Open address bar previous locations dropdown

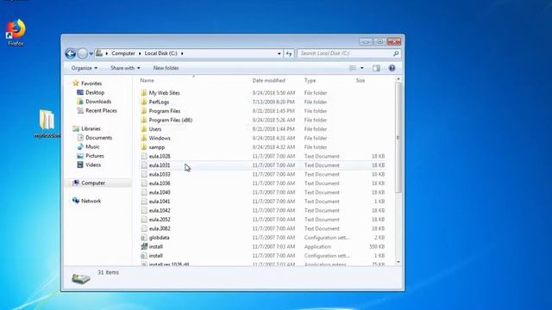point(279,53)
